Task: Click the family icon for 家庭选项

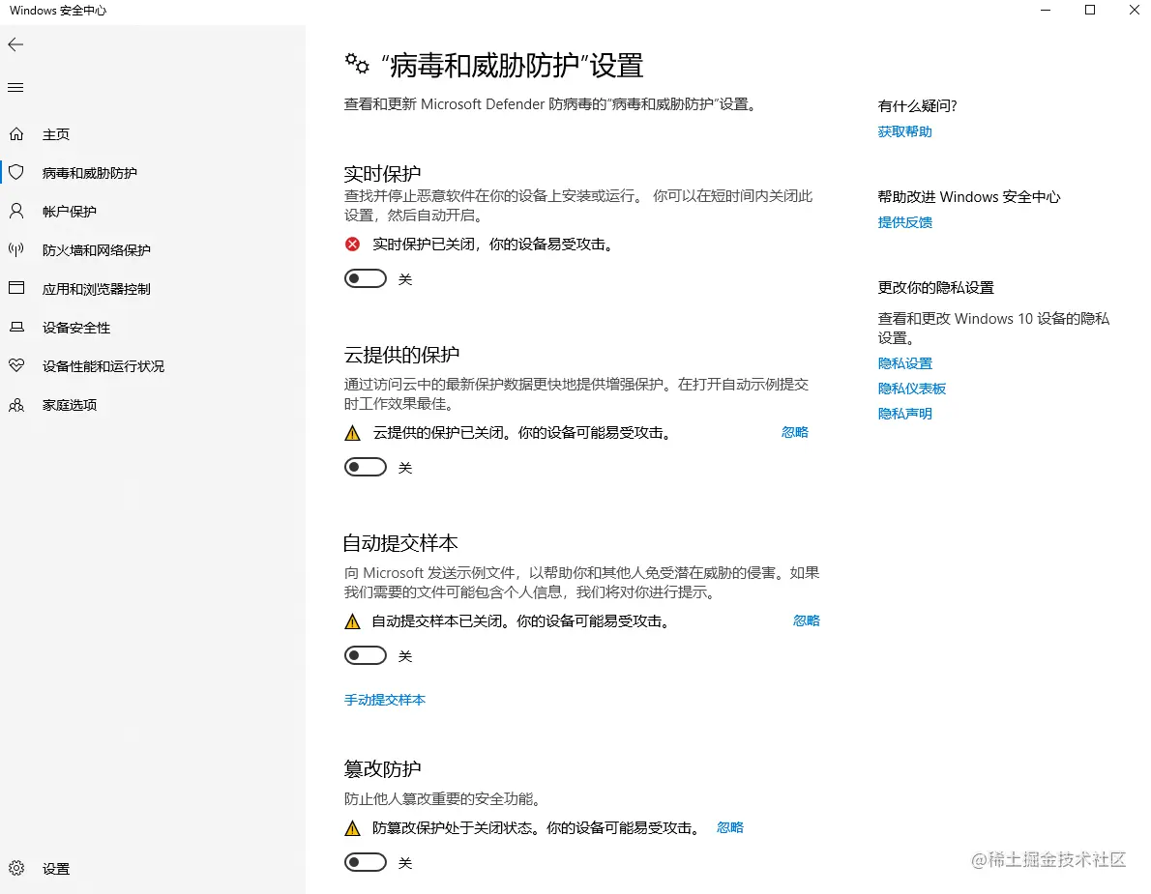Action: coord(16,405)
